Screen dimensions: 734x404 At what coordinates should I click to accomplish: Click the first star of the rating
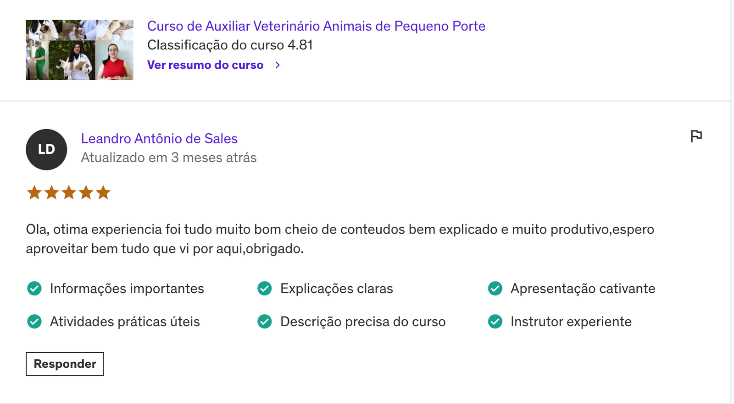pos(34,192)
